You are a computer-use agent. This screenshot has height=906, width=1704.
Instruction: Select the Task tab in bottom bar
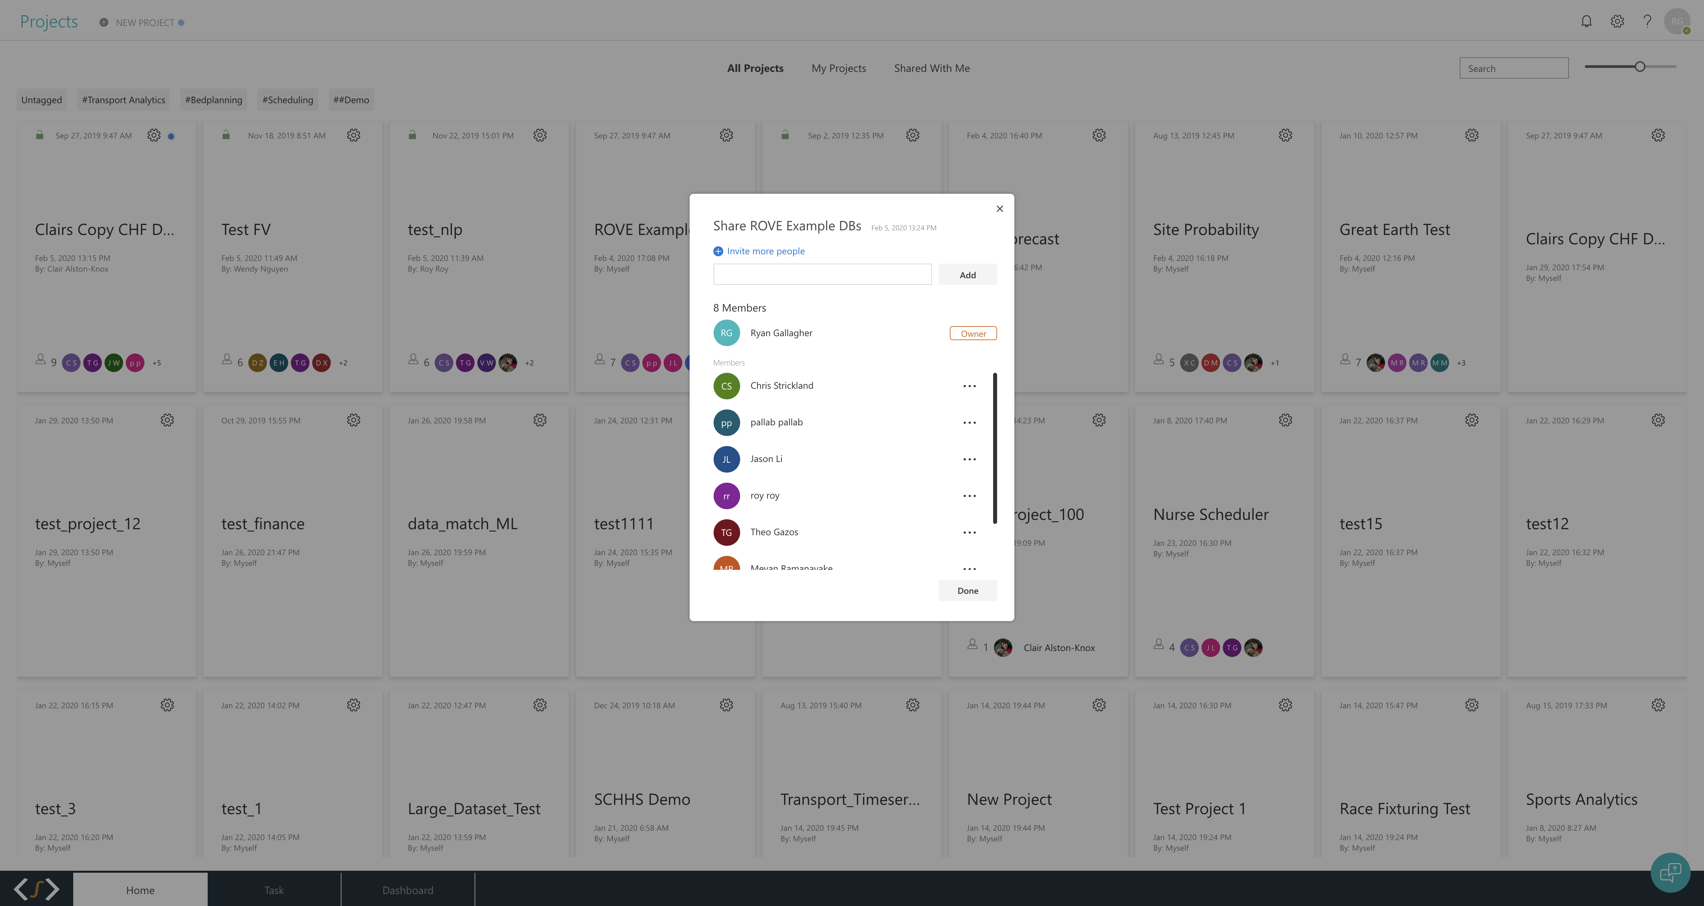(274, 889)
